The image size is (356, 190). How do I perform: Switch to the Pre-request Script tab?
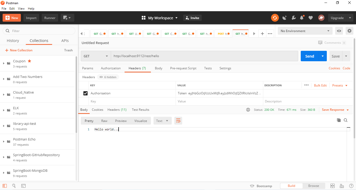[x=183, y=68]
